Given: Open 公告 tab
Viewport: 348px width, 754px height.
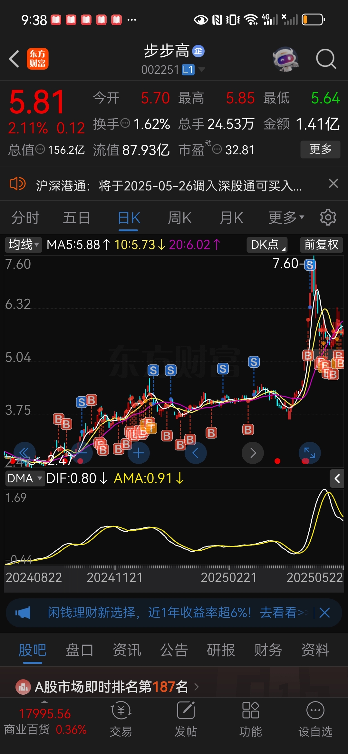Looking at the screenshot, I should coord(174,650).
